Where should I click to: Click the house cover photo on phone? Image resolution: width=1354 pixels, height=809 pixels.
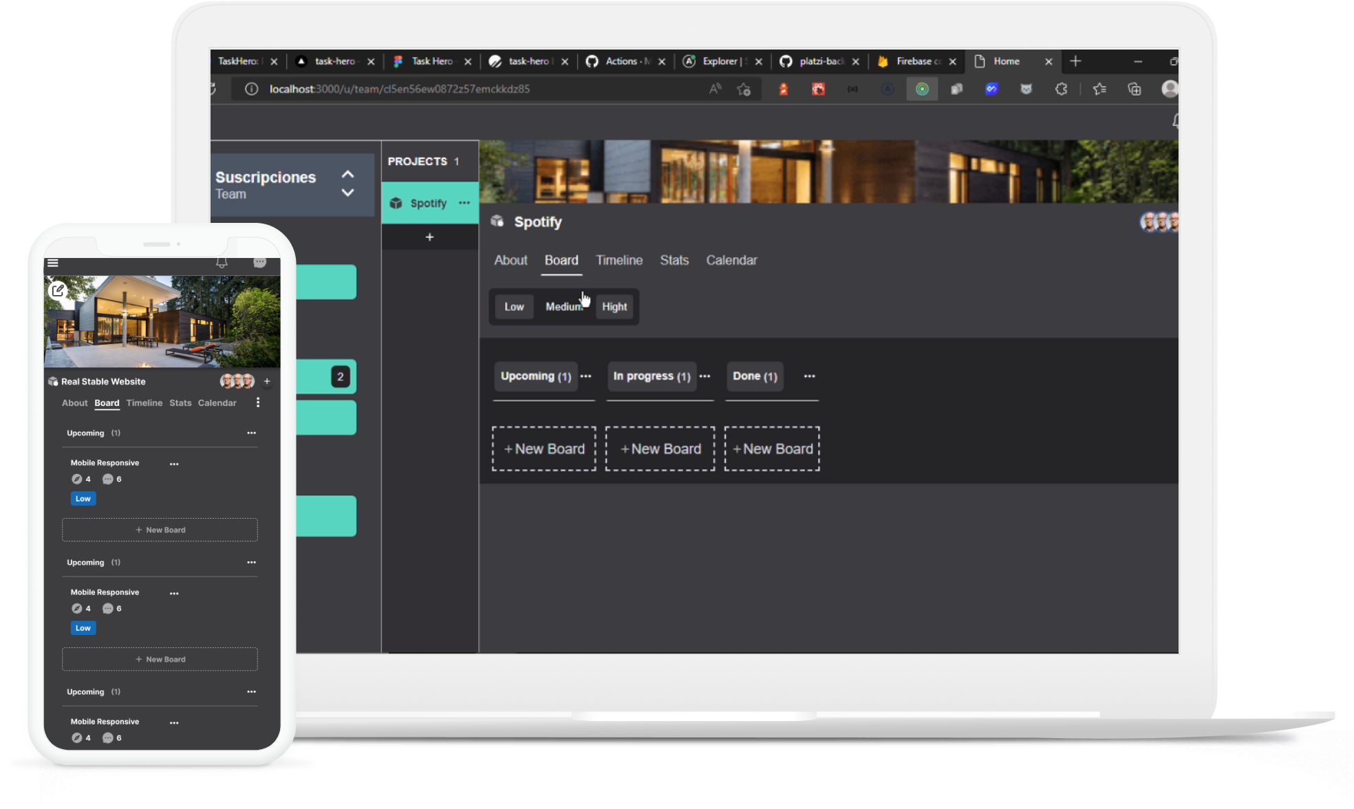[x=162, y=322]
